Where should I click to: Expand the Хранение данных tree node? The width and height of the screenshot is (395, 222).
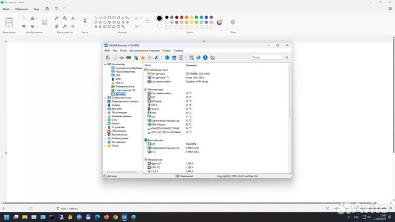[105, 116]
